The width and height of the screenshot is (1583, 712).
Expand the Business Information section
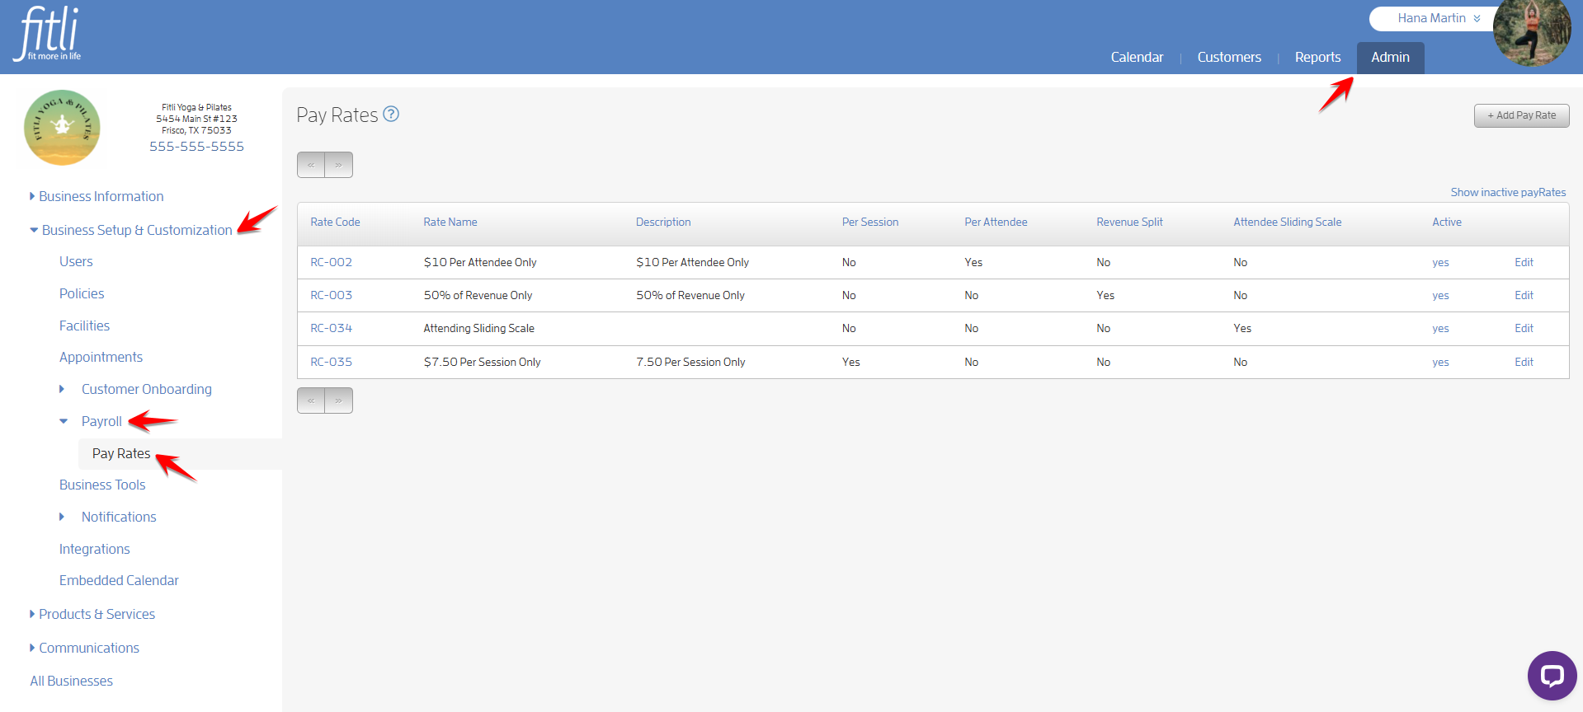coord(97,196)
